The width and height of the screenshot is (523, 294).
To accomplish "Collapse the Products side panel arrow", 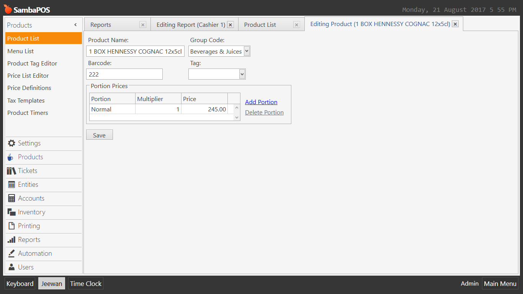I will [x=75, y=25].
